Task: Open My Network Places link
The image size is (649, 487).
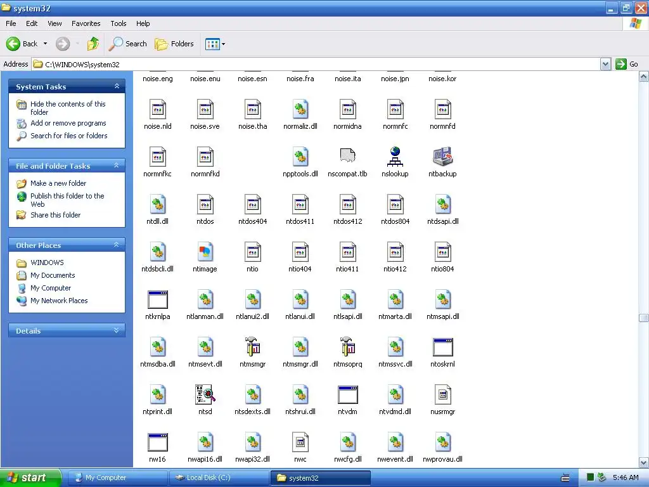Action: [59, 301]
